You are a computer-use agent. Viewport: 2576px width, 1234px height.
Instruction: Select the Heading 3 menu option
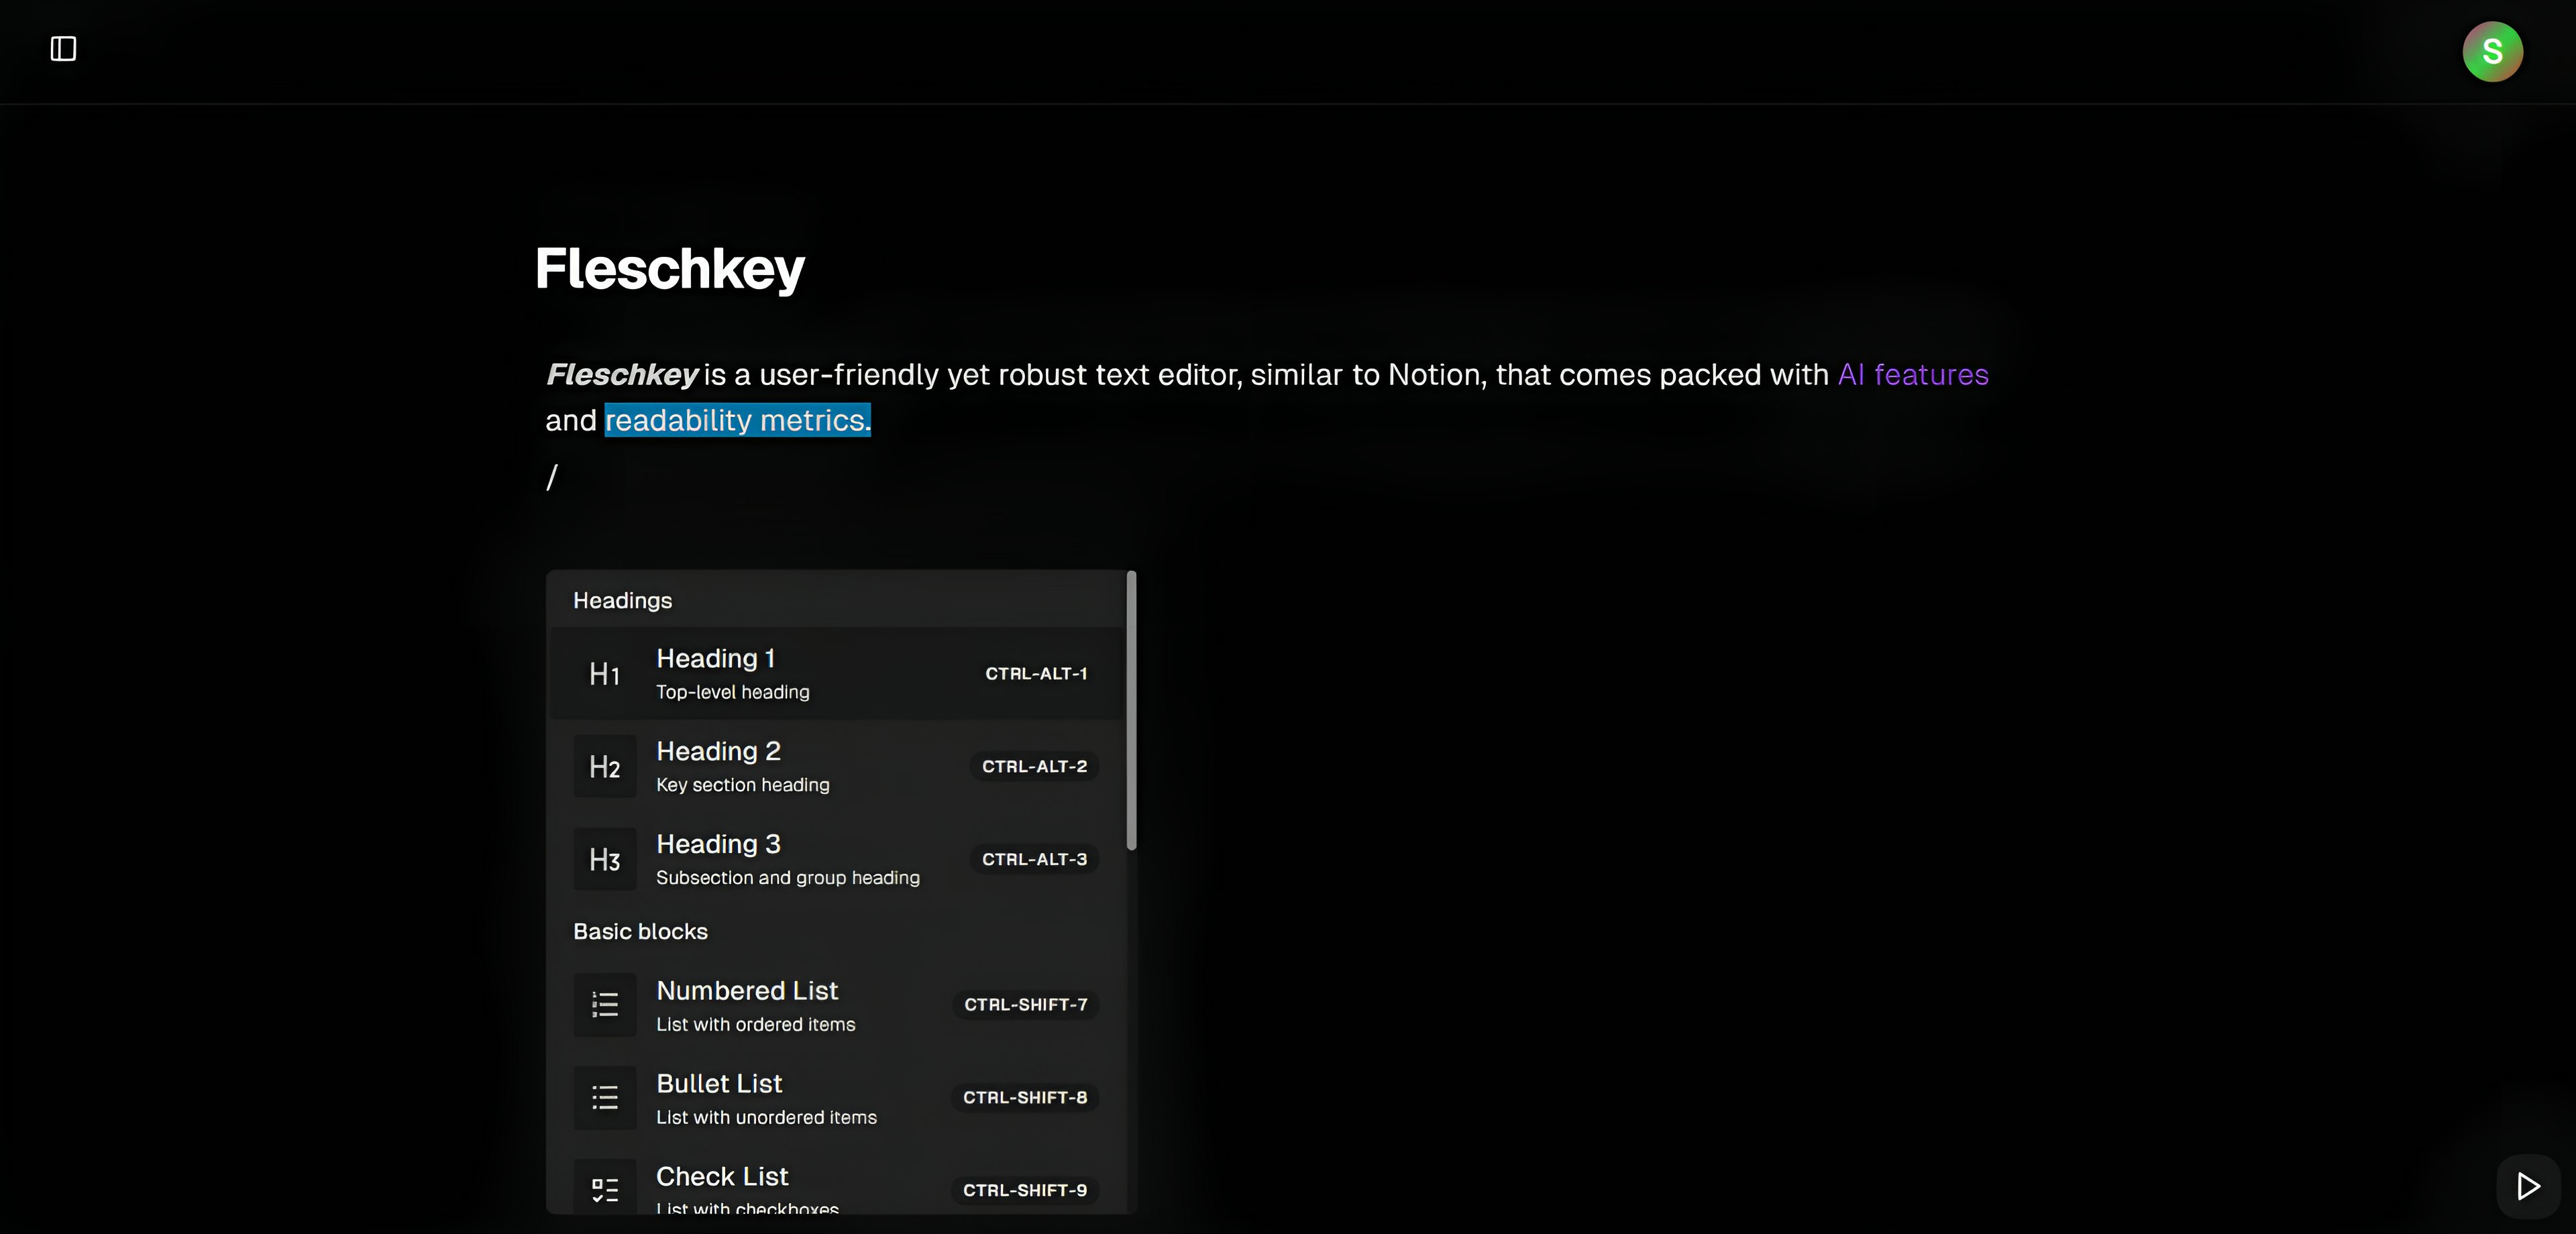[x=837, y=860]
